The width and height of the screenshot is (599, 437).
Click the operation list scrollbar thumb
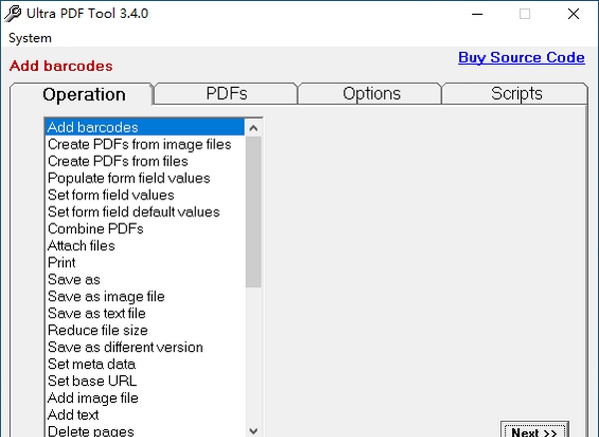[254, 212]
